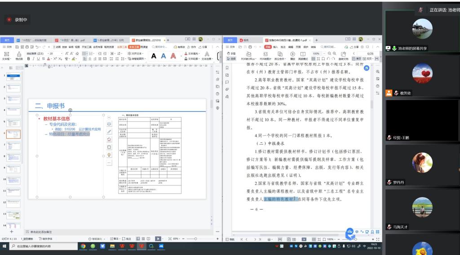
Task: Toggle Strikethrough formatting in presentation ribbon
Action: [x=44, y=59]
